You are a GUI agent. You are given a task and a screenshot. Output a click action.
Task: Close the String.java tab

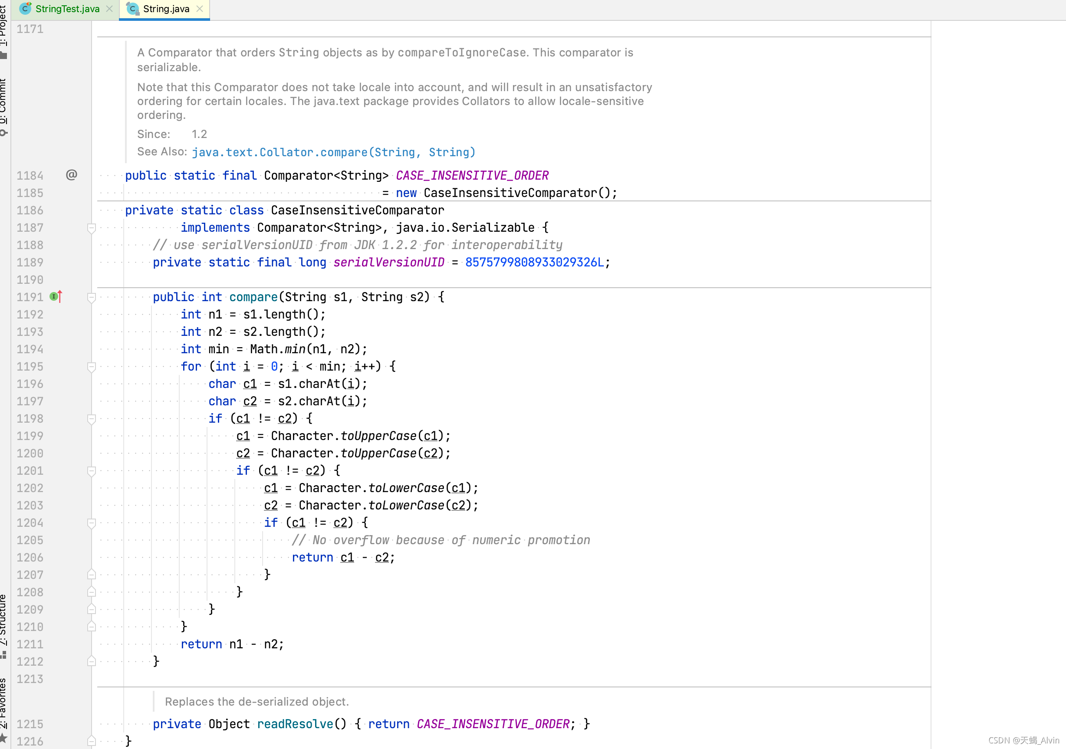(200, 8)
